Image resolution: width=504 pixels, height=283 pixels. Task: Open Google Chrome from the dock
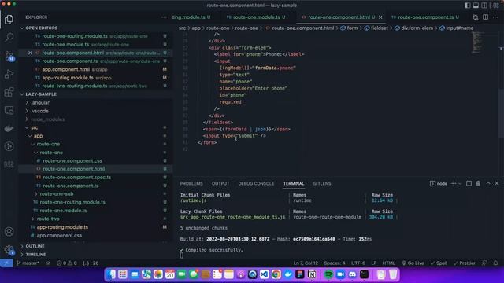click(276, 274)
